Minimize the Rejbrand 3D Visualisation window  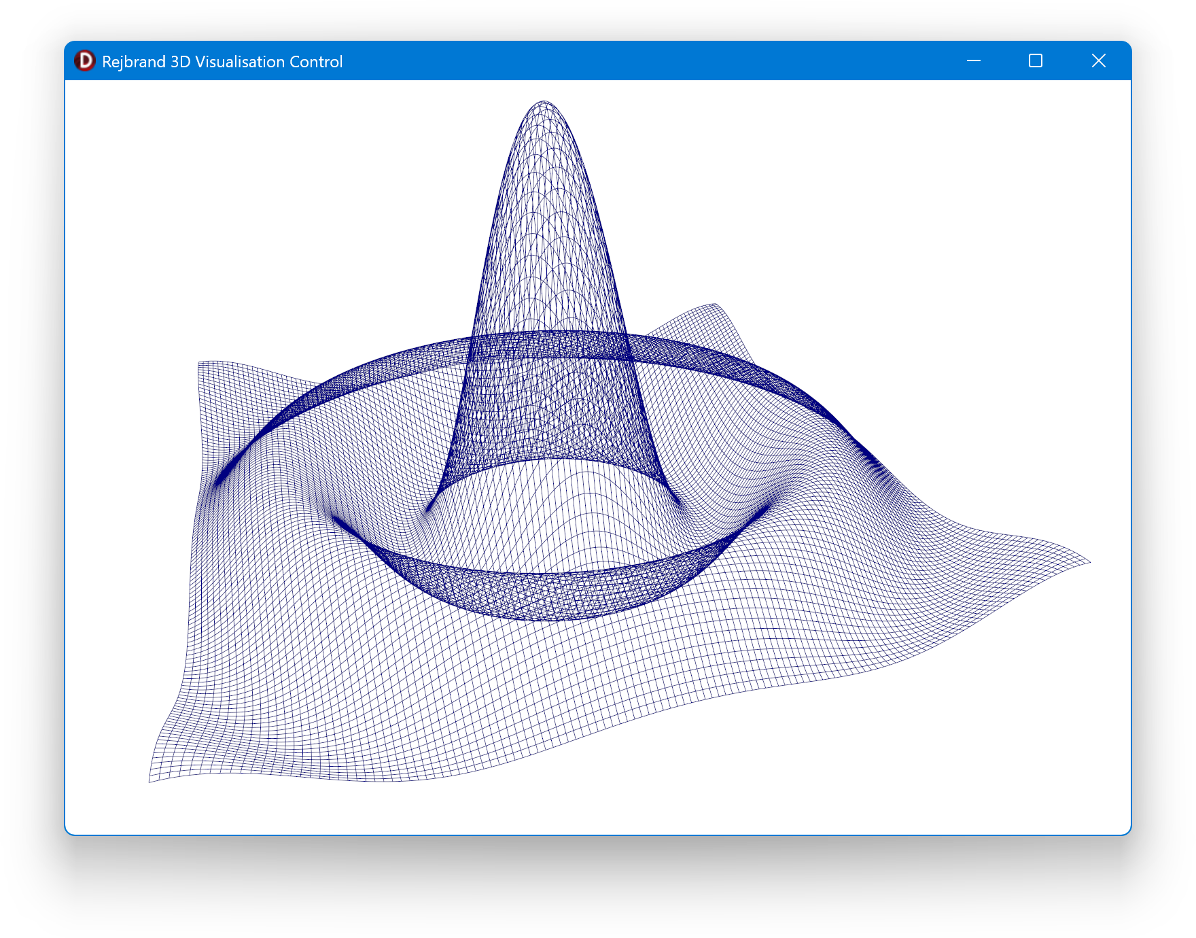(x=973, y=61)
